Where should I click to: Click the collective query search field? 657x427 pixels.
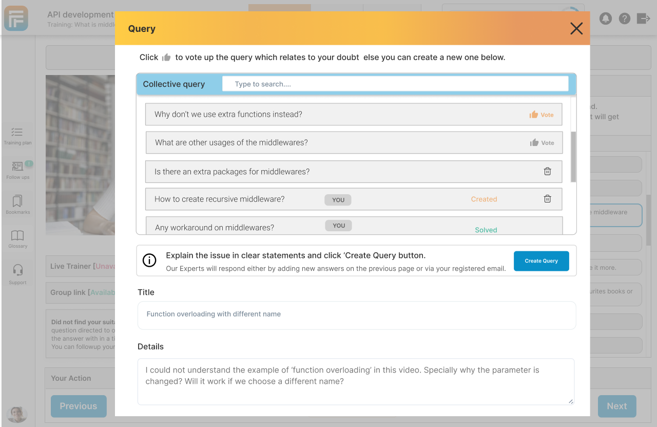pos(395,83)
